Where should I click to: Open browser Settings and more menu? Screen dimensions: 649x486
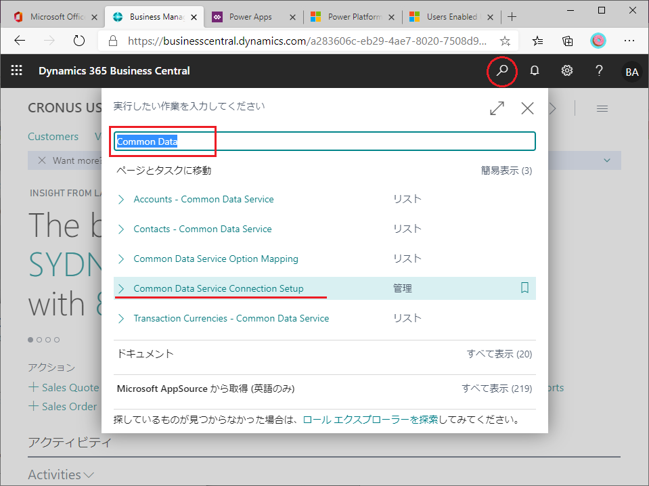[629, 41]
